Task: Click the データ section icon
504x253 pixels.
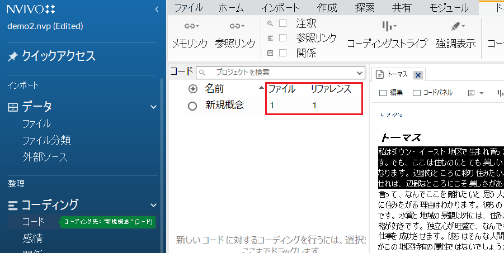Action: pyautogui.click(x=13, y=107)
